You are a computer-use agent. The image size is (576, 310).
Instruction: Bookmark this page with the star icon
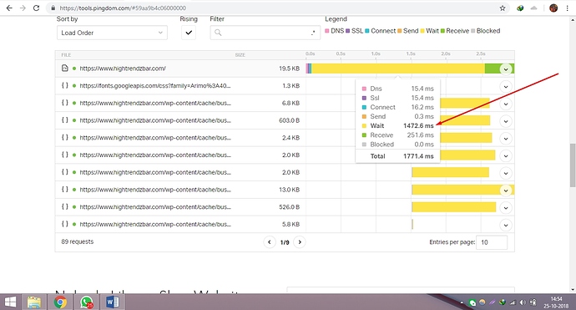(x=503, y=8)
